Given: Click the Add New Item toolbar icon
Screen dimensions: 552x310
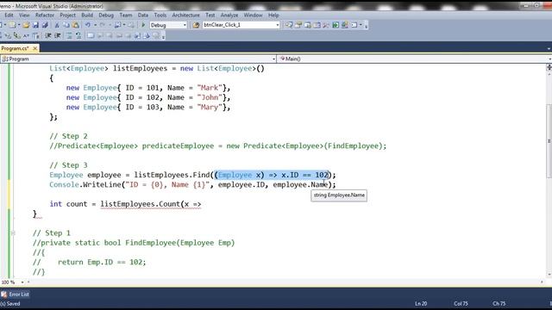Looking at the screenshot, I should pyautogui.click(x=12, y=25).
